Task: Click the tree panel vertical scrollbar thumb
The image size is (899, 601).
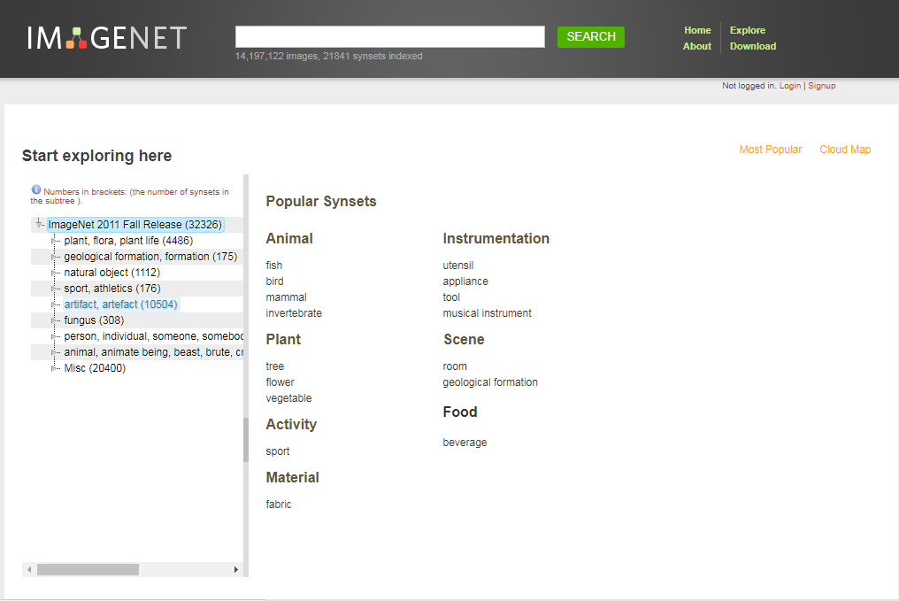Action: click(x=246, y=440)
